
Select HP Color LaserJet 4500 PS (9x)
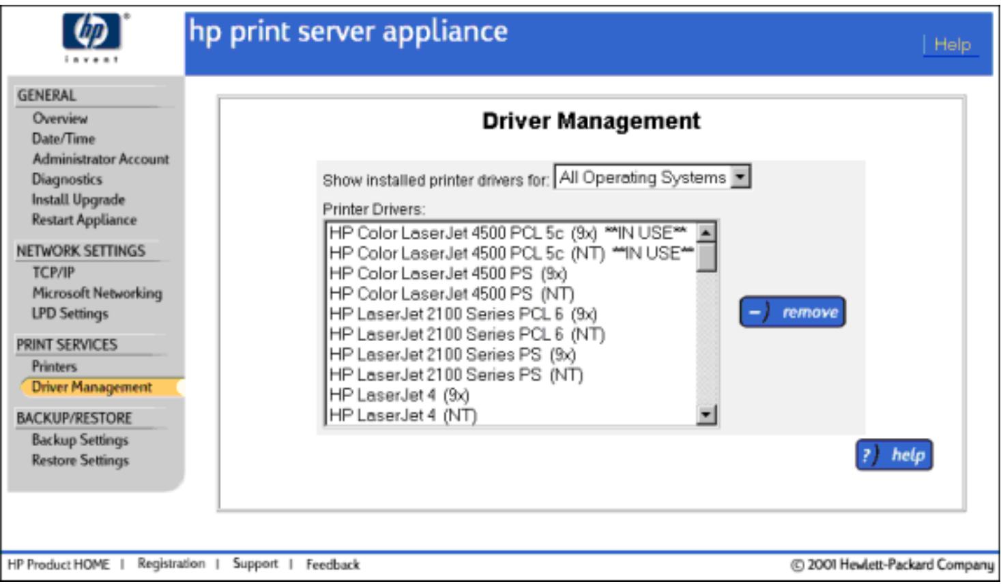tap(510, 274)
